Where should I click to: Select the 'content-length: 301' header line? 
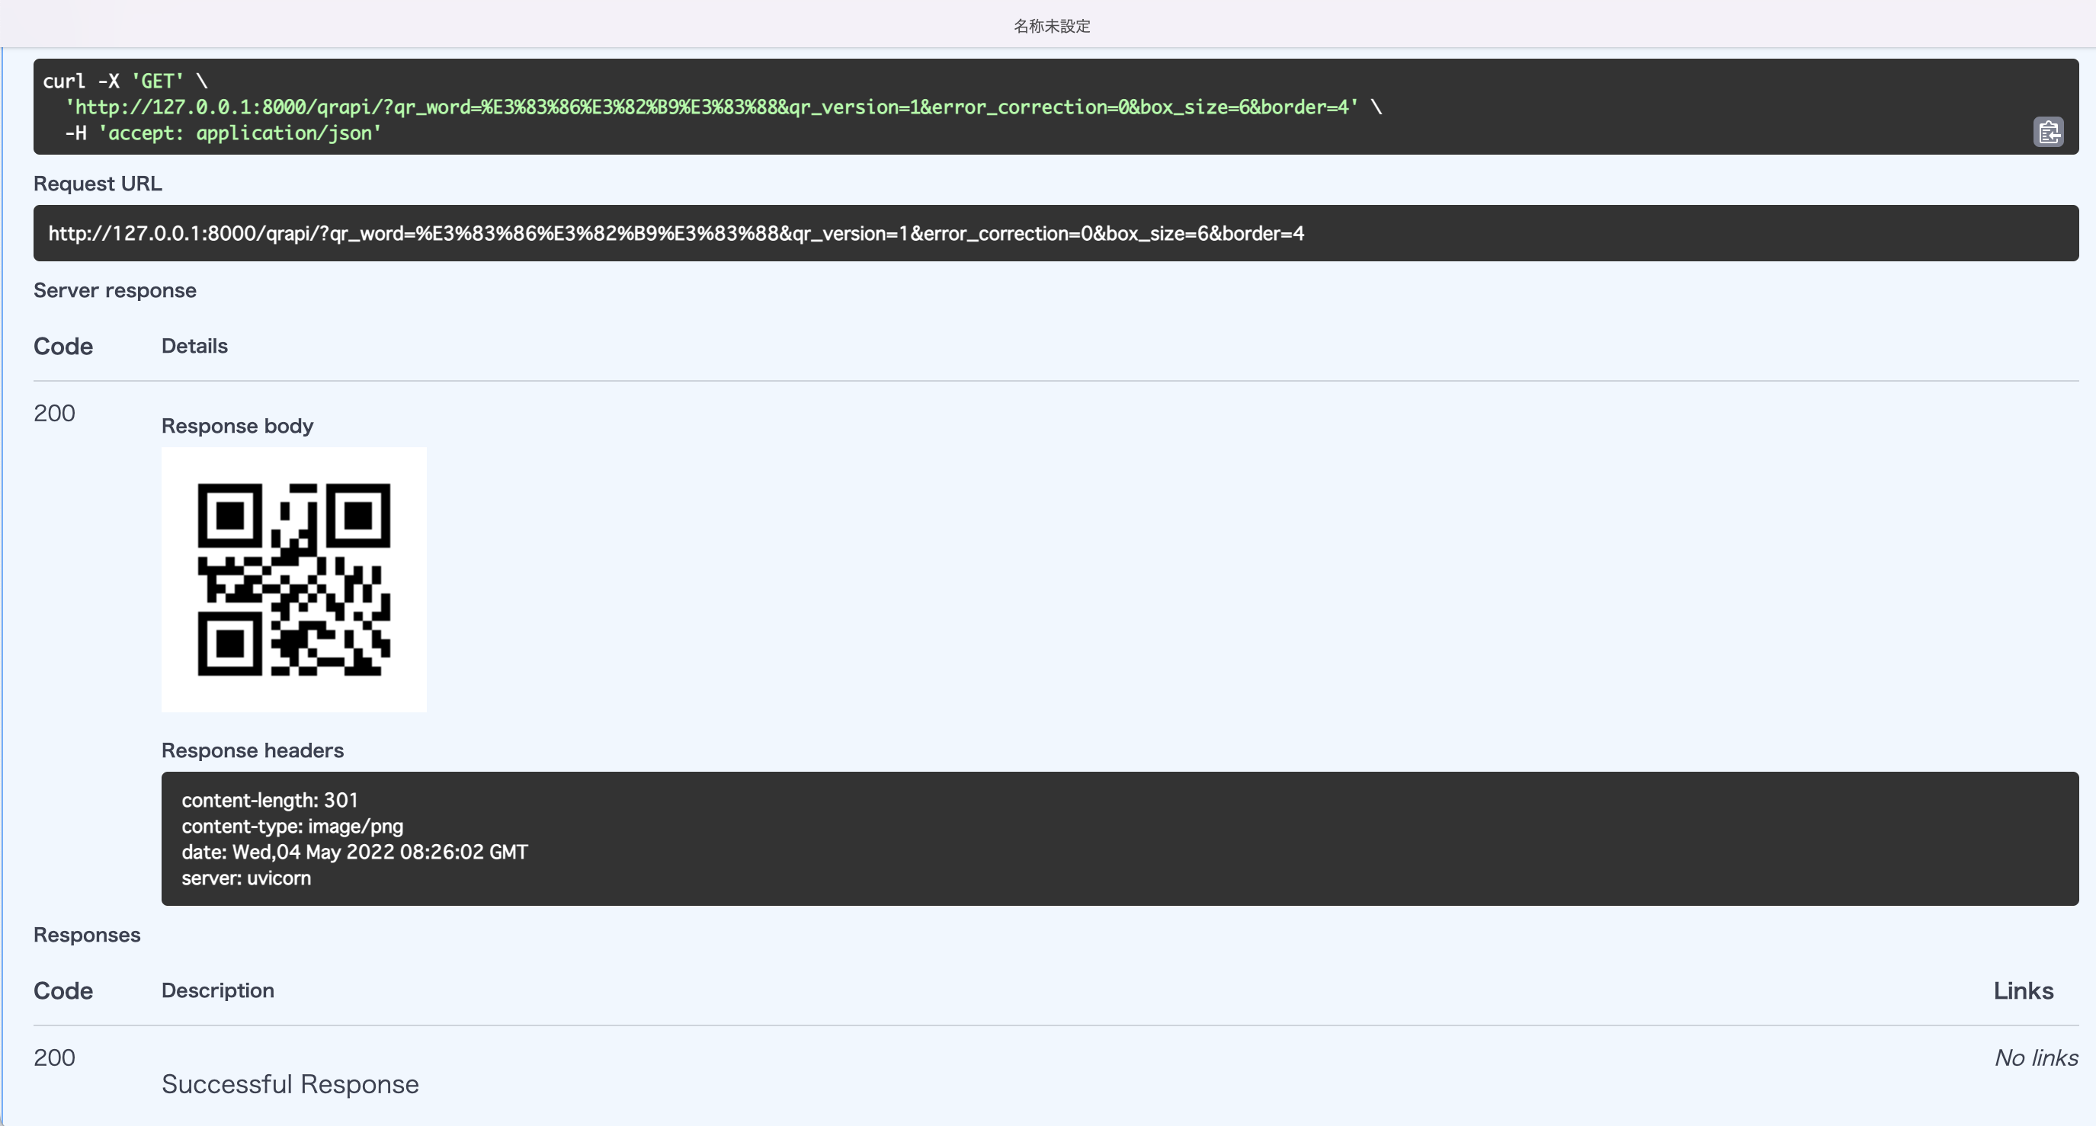tap(269, 800)
